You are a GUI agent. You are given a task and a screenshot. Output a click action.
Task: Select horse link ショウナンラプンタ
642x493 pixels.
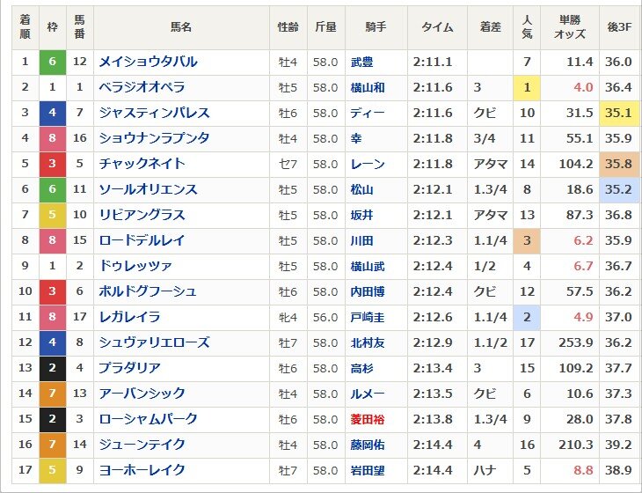[x=155, y=138]
